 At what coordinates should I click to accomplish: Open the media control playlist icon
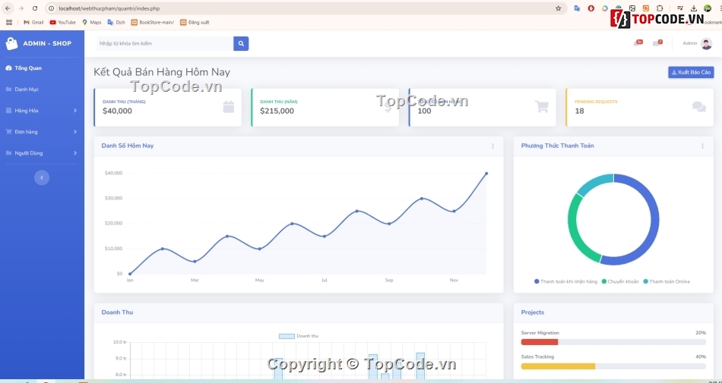point(680,8)
